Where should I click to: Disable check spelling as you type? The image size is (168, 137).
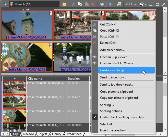click(122, 117)
